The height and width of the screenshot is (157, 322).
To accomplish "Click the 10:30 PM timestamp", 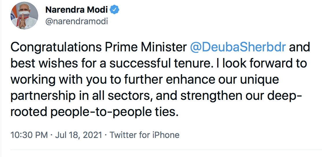I will [29, 135].
